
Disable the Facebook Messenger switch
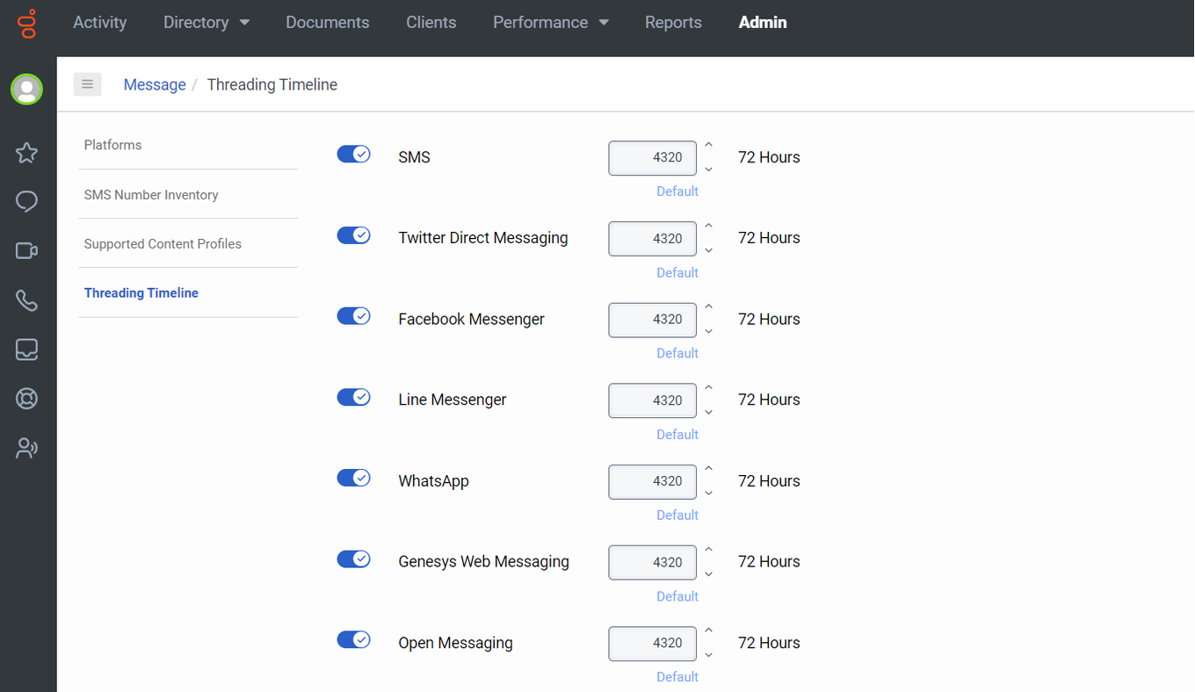[353, 315]
